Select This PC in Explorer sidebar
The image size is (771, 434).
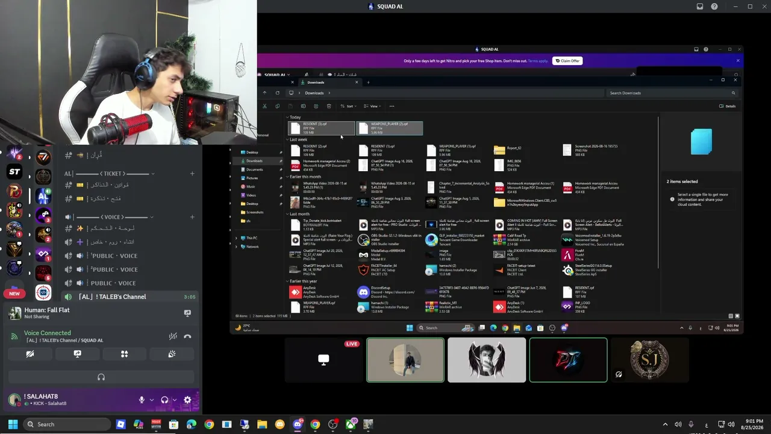click(x=252, y=238)
